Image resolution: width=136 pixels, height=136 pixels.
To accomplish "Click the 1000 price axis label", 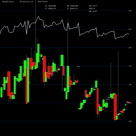I will (x=130, y=121).
